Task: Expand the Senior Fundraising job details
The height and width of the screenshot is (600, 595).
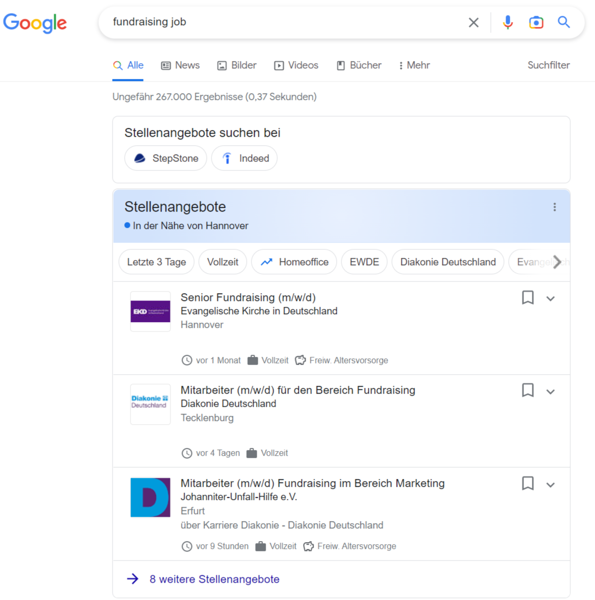Action: (550, 298)
